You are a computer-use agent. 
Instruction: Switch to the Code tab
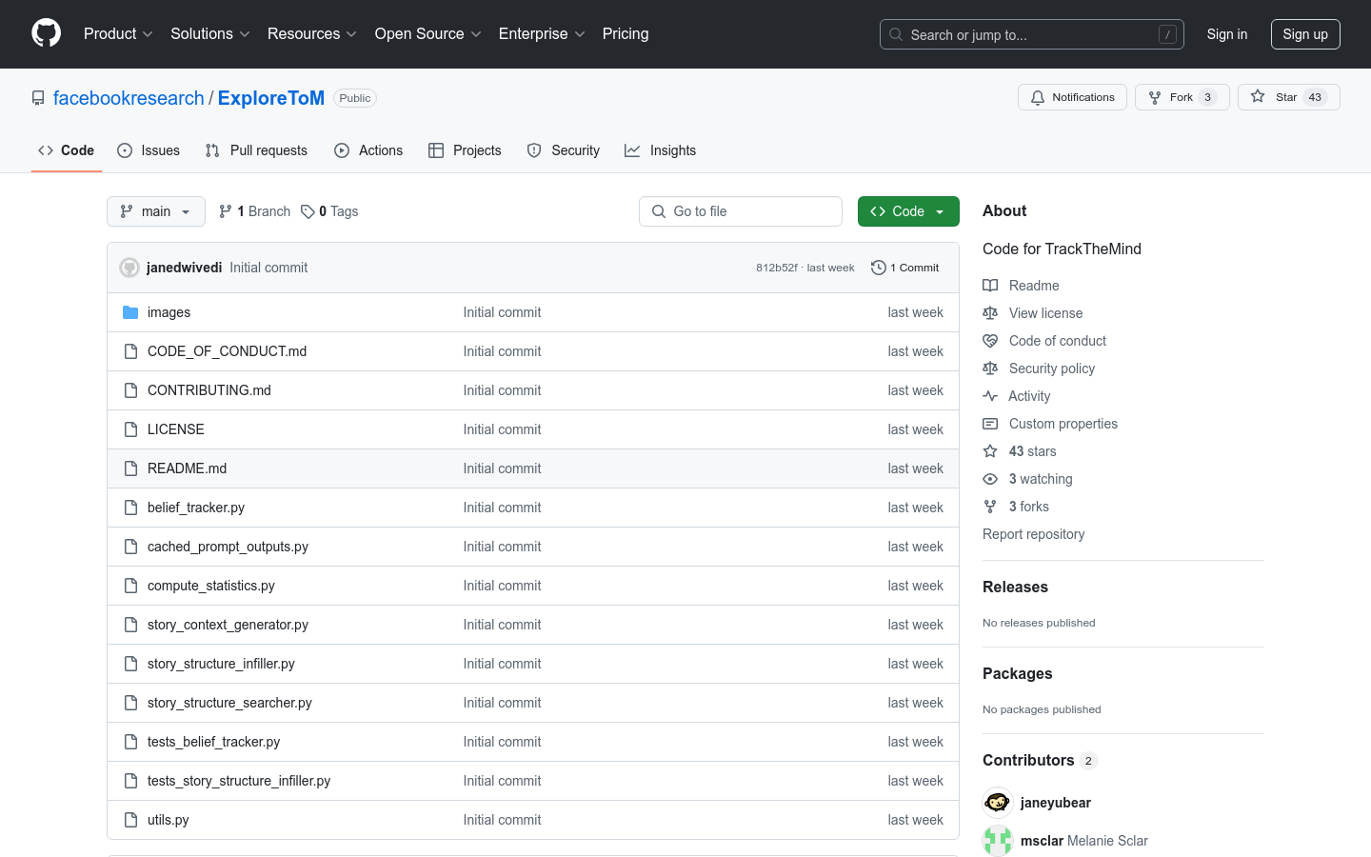(67, 150)
